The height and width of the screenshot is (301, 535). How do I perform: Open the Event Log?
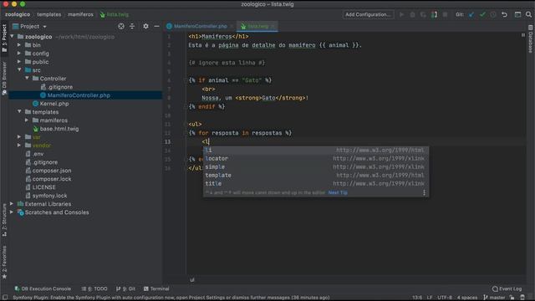507,288
